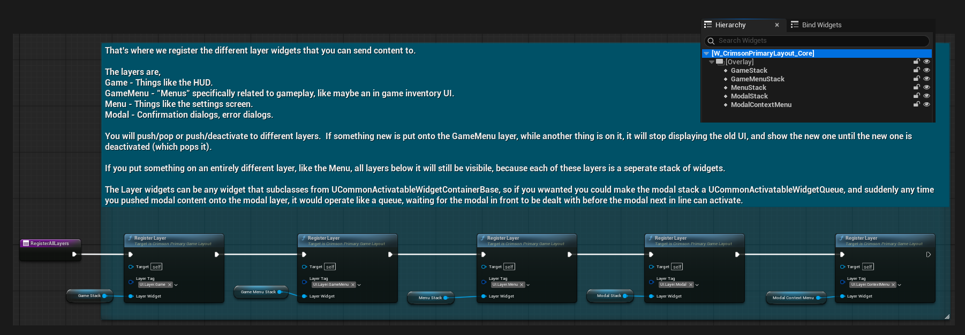The height and width of the screenshot is (335, 965).
Task: Open Layer Tag dropdown for UI.Layer.Game
Action: click(x=176, y=285)
